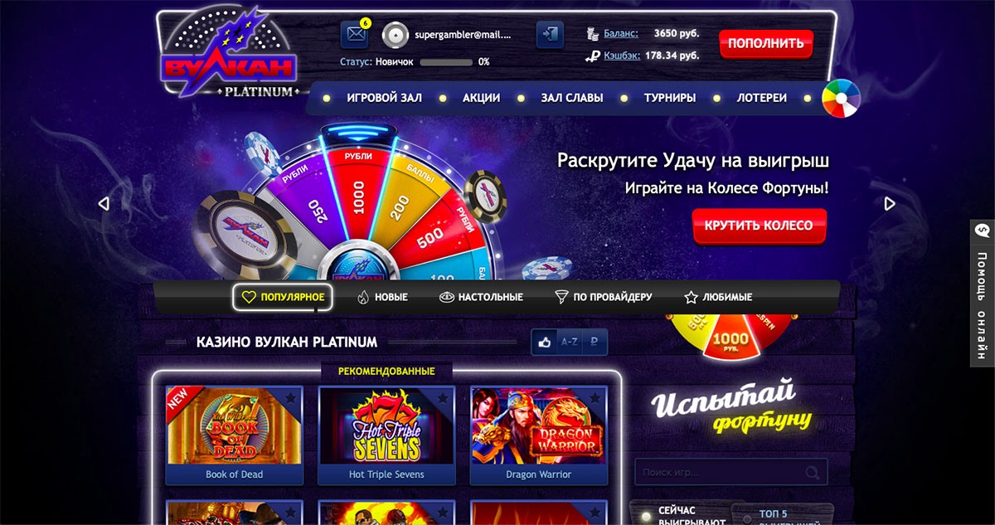Show next banner with right arrow

[x=890, y=203]
